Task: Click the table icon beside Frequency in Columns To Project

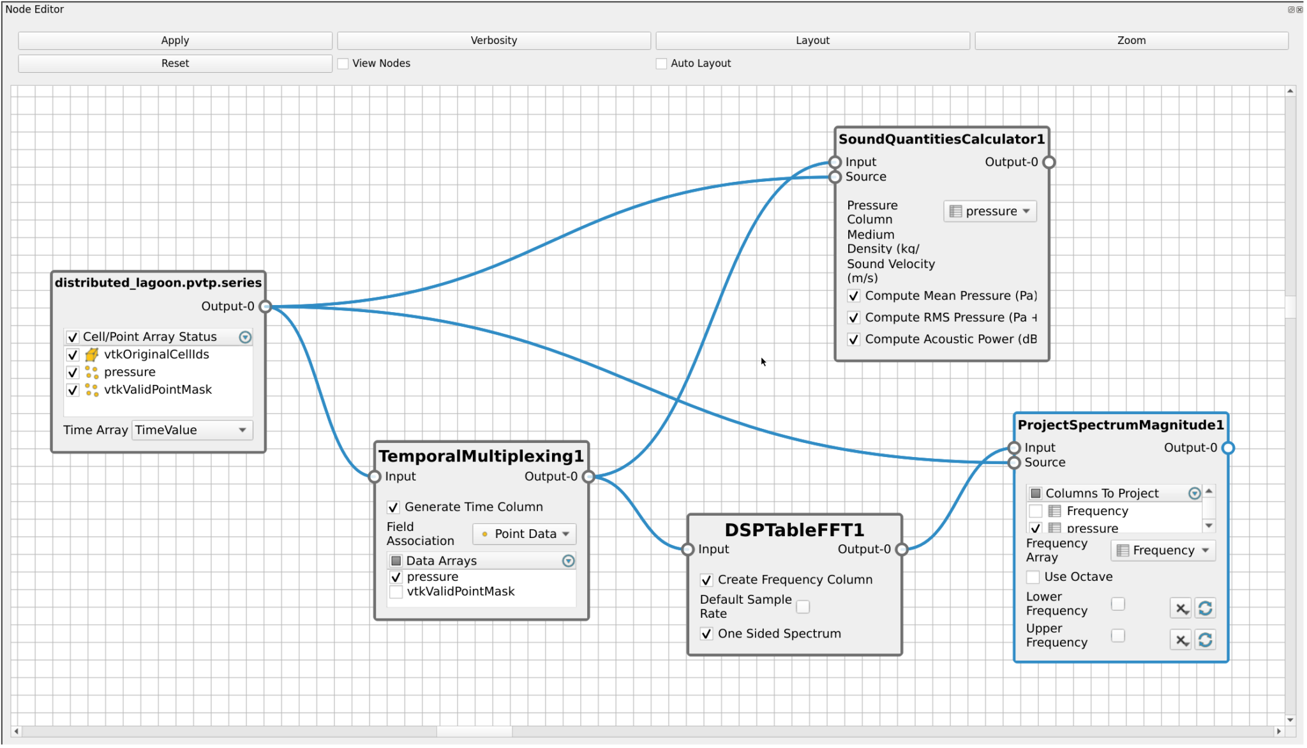Action: pyautogui.click(x=1054, y=511)
